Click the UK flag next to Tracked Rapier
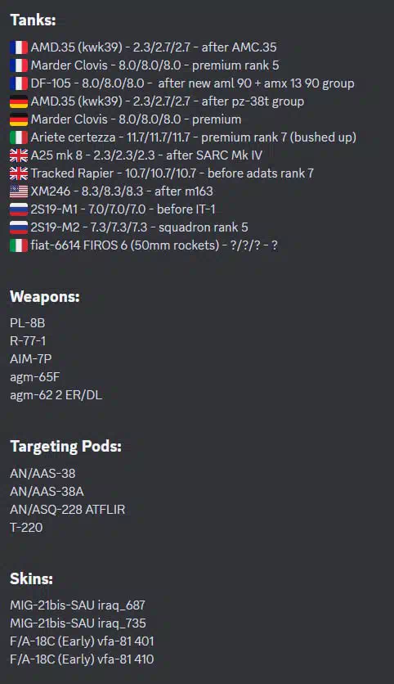 [x=19, y=173]
